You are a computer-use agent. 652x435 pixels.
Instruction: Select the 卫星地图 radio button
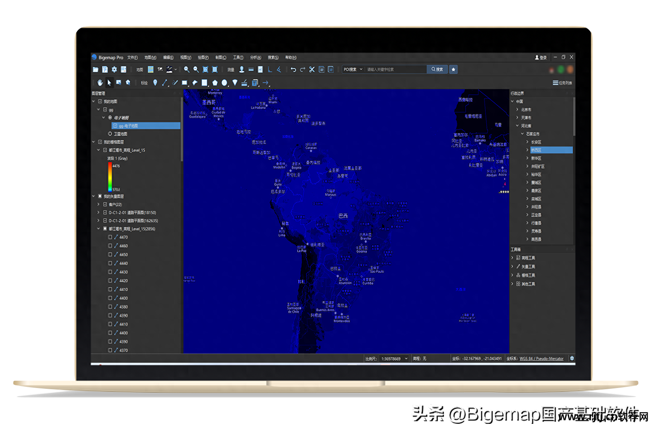(x=110, y=134)
